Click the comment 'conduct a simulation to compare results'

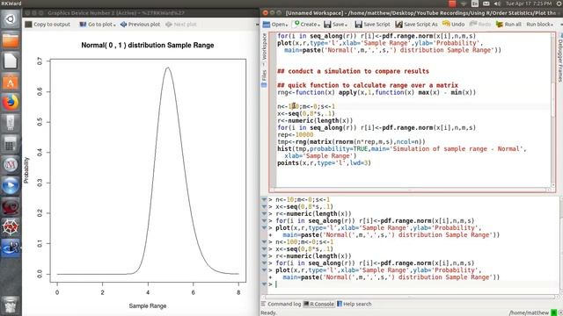tap(354, 71)
